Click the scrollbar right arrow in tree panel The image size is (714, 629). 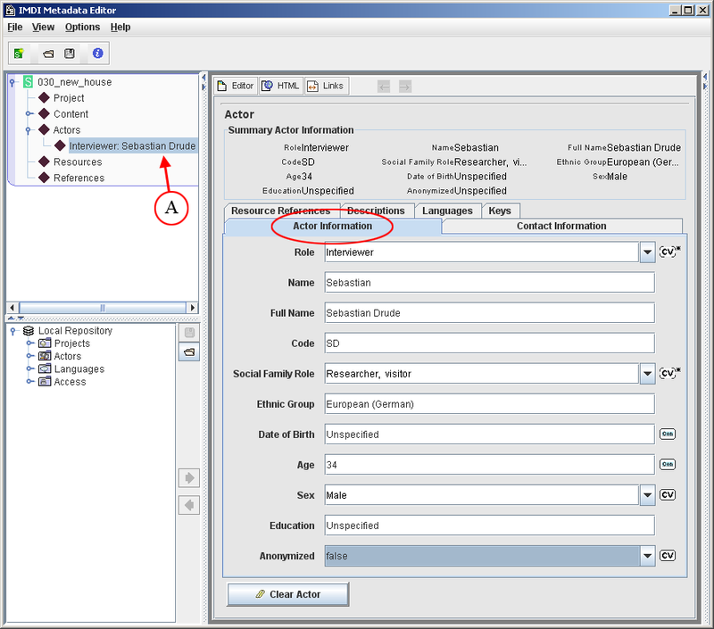coord(193,308)
